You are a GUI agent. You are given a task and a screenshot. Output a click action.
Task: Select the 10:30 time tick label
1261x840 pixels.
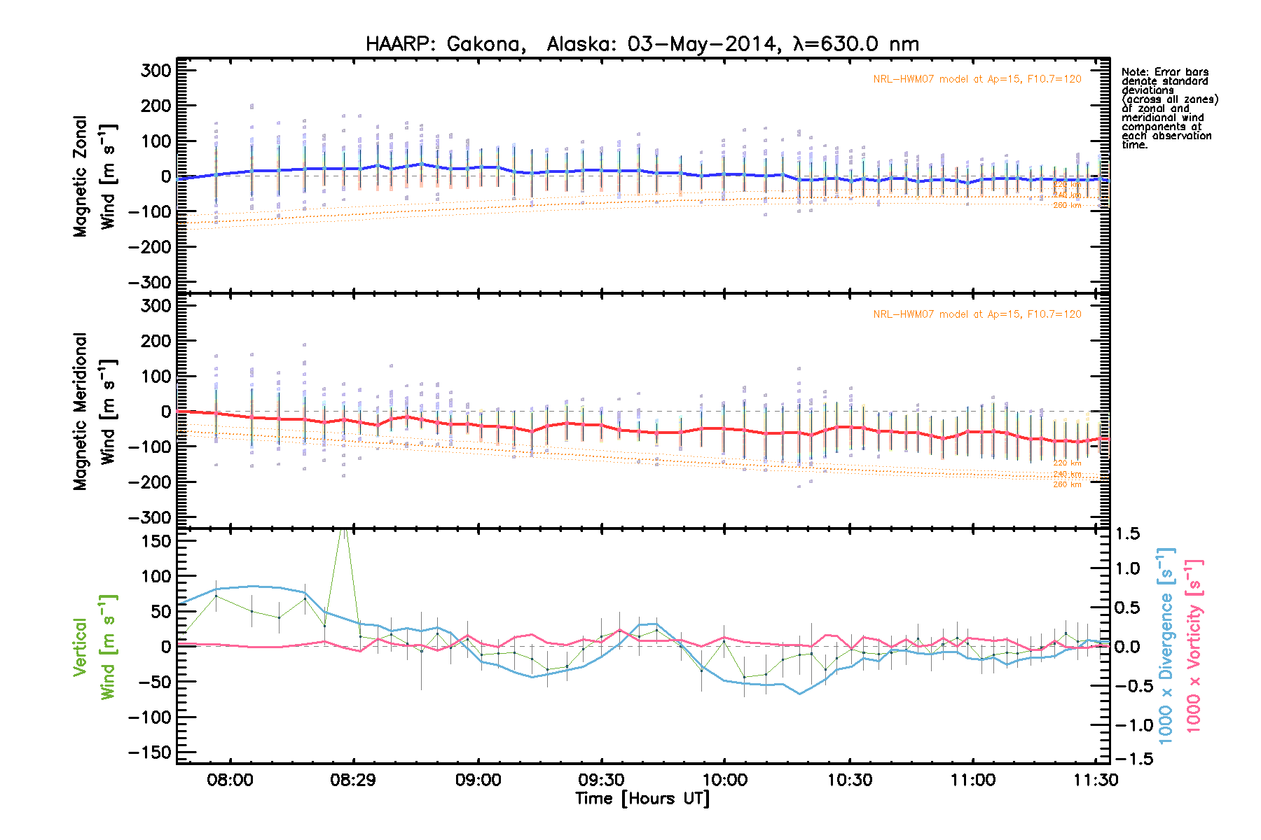849,780
